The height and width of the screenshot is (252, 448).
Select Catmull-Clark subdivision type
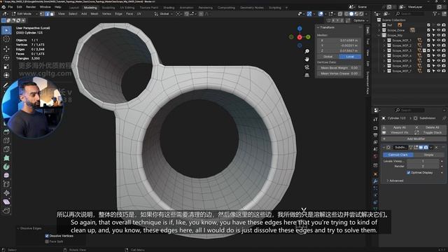pos(398,155)
